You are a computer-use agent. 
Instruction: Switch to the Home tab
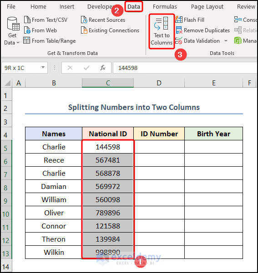pyautogui.click(x=38, y=7)
